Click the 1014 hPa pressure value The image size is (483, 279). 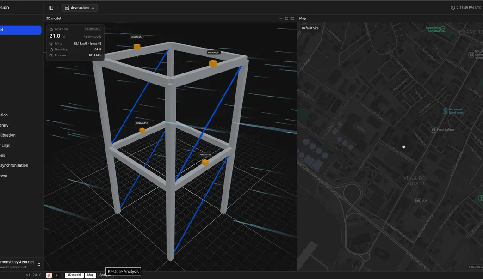coord(95,55)
